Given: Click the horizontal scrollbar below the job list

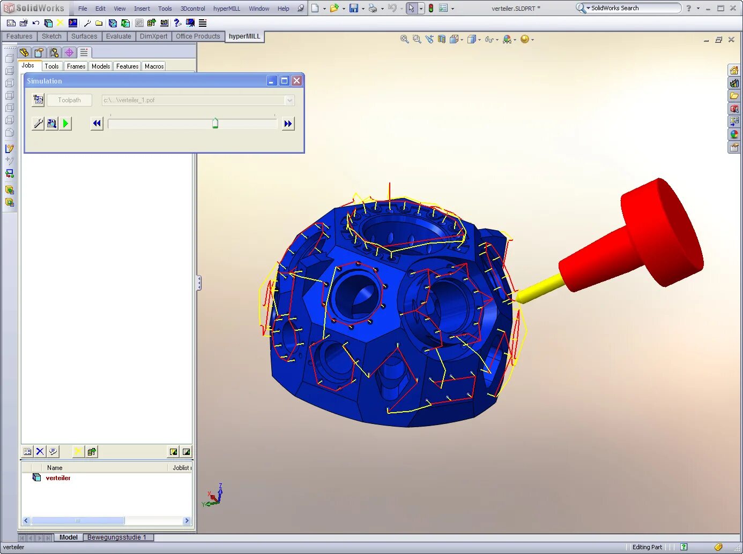Looking at the screenshot, I should click(x=78, y=520).
